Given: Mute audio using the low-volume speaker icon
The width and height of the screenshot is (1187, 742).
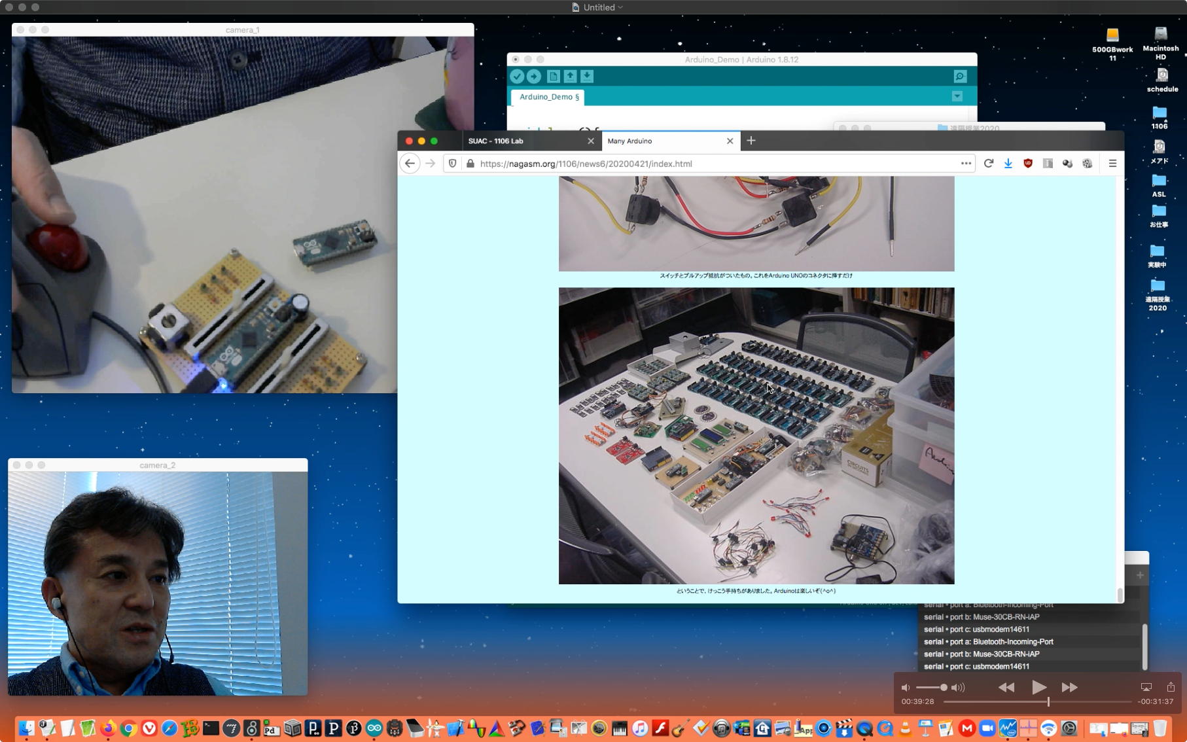Looking at the screenshot, I should point(906,688).
